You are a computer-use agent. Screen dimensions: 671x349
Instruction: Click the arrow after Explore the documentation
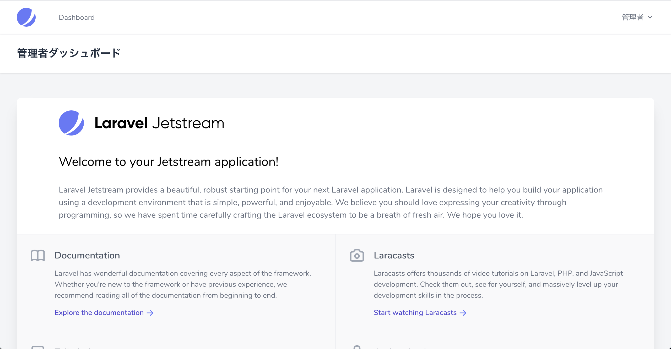pos(150,313)
